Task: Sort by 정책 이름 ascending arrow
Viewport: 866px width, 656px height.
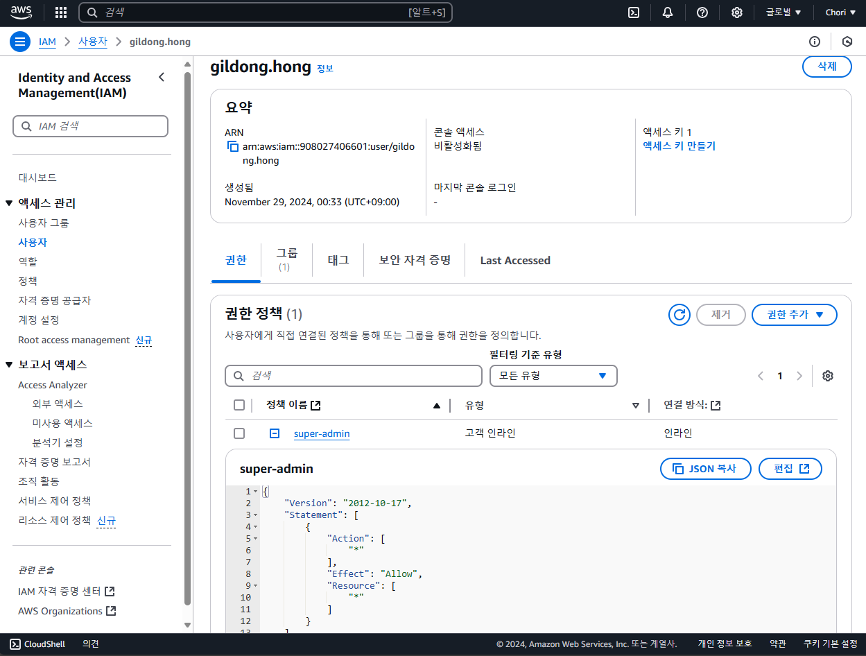Action: tap(436, 406)
